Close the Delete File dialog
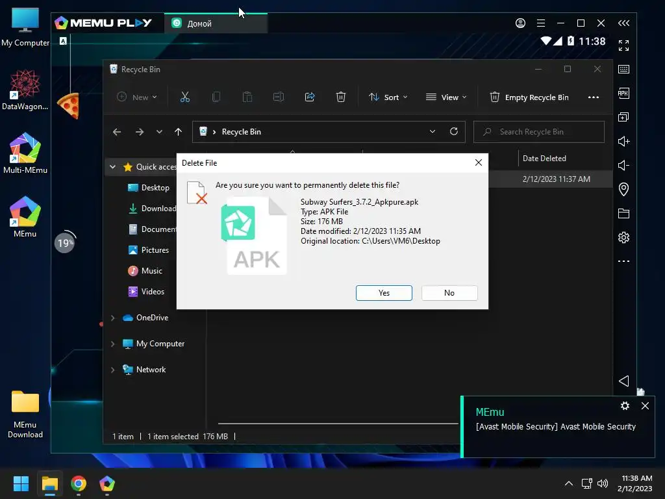665x499 pixels. (x=479, y=162)
